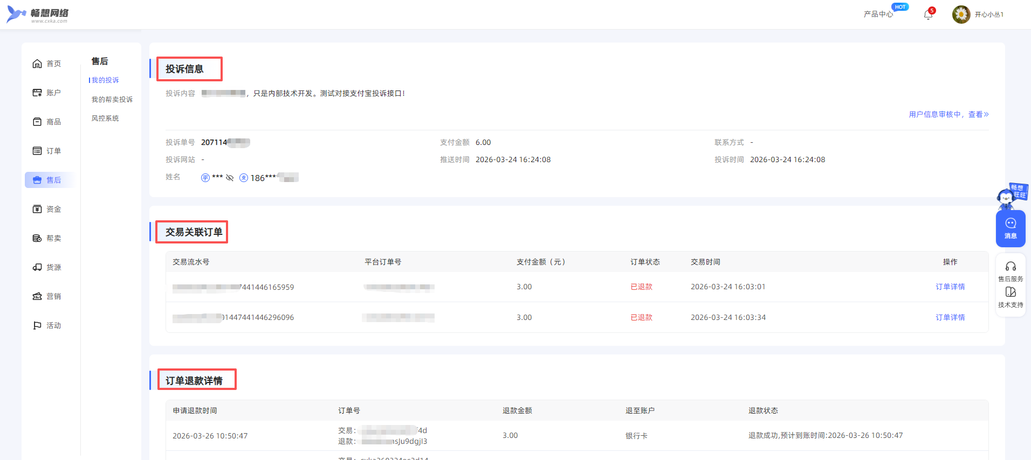Screen dimensions: 1031x460
Task: Click the notification bell icon
Action: 928,15
